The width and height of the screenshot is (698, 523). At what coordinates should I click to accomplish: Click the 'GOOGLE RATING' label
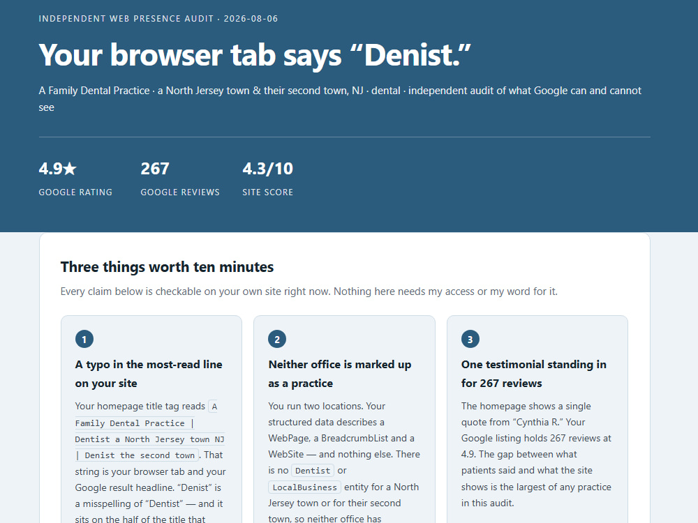(x=75, y=192)
